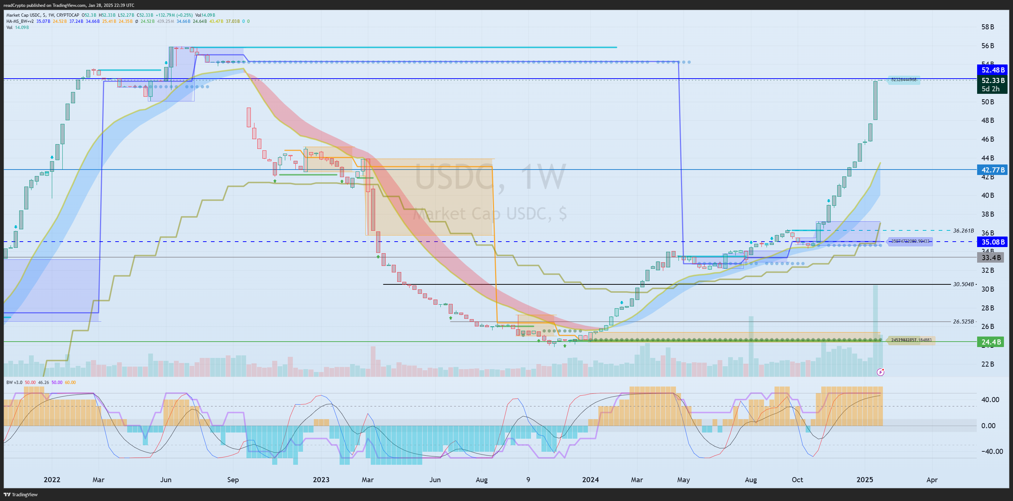
Task: Select the Vol indicator legend row name
Action: tap(9, 28)
